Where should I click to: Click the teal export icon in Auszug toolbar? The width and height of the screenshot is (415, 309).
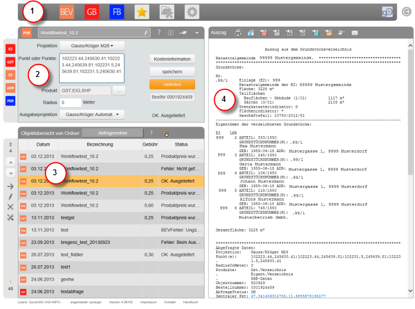pyautogui.click(x=315, y=33)
